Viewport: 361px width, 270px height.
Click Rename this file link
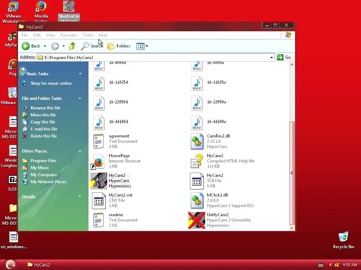45,108
